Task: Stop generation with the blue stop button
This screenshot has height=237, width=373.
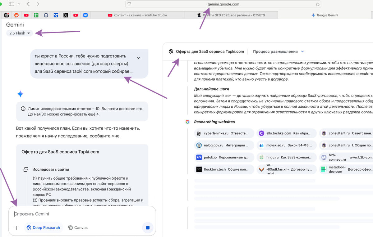Action: click(148, 228)
